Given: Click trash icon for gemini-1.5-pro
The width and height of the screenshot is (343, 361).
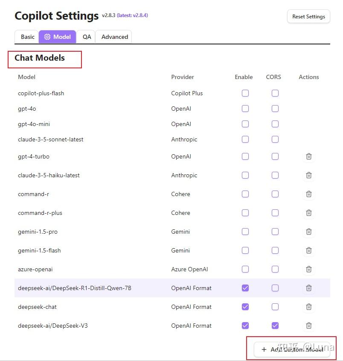Looking at the screenshot, I should (x=308, y=232).
